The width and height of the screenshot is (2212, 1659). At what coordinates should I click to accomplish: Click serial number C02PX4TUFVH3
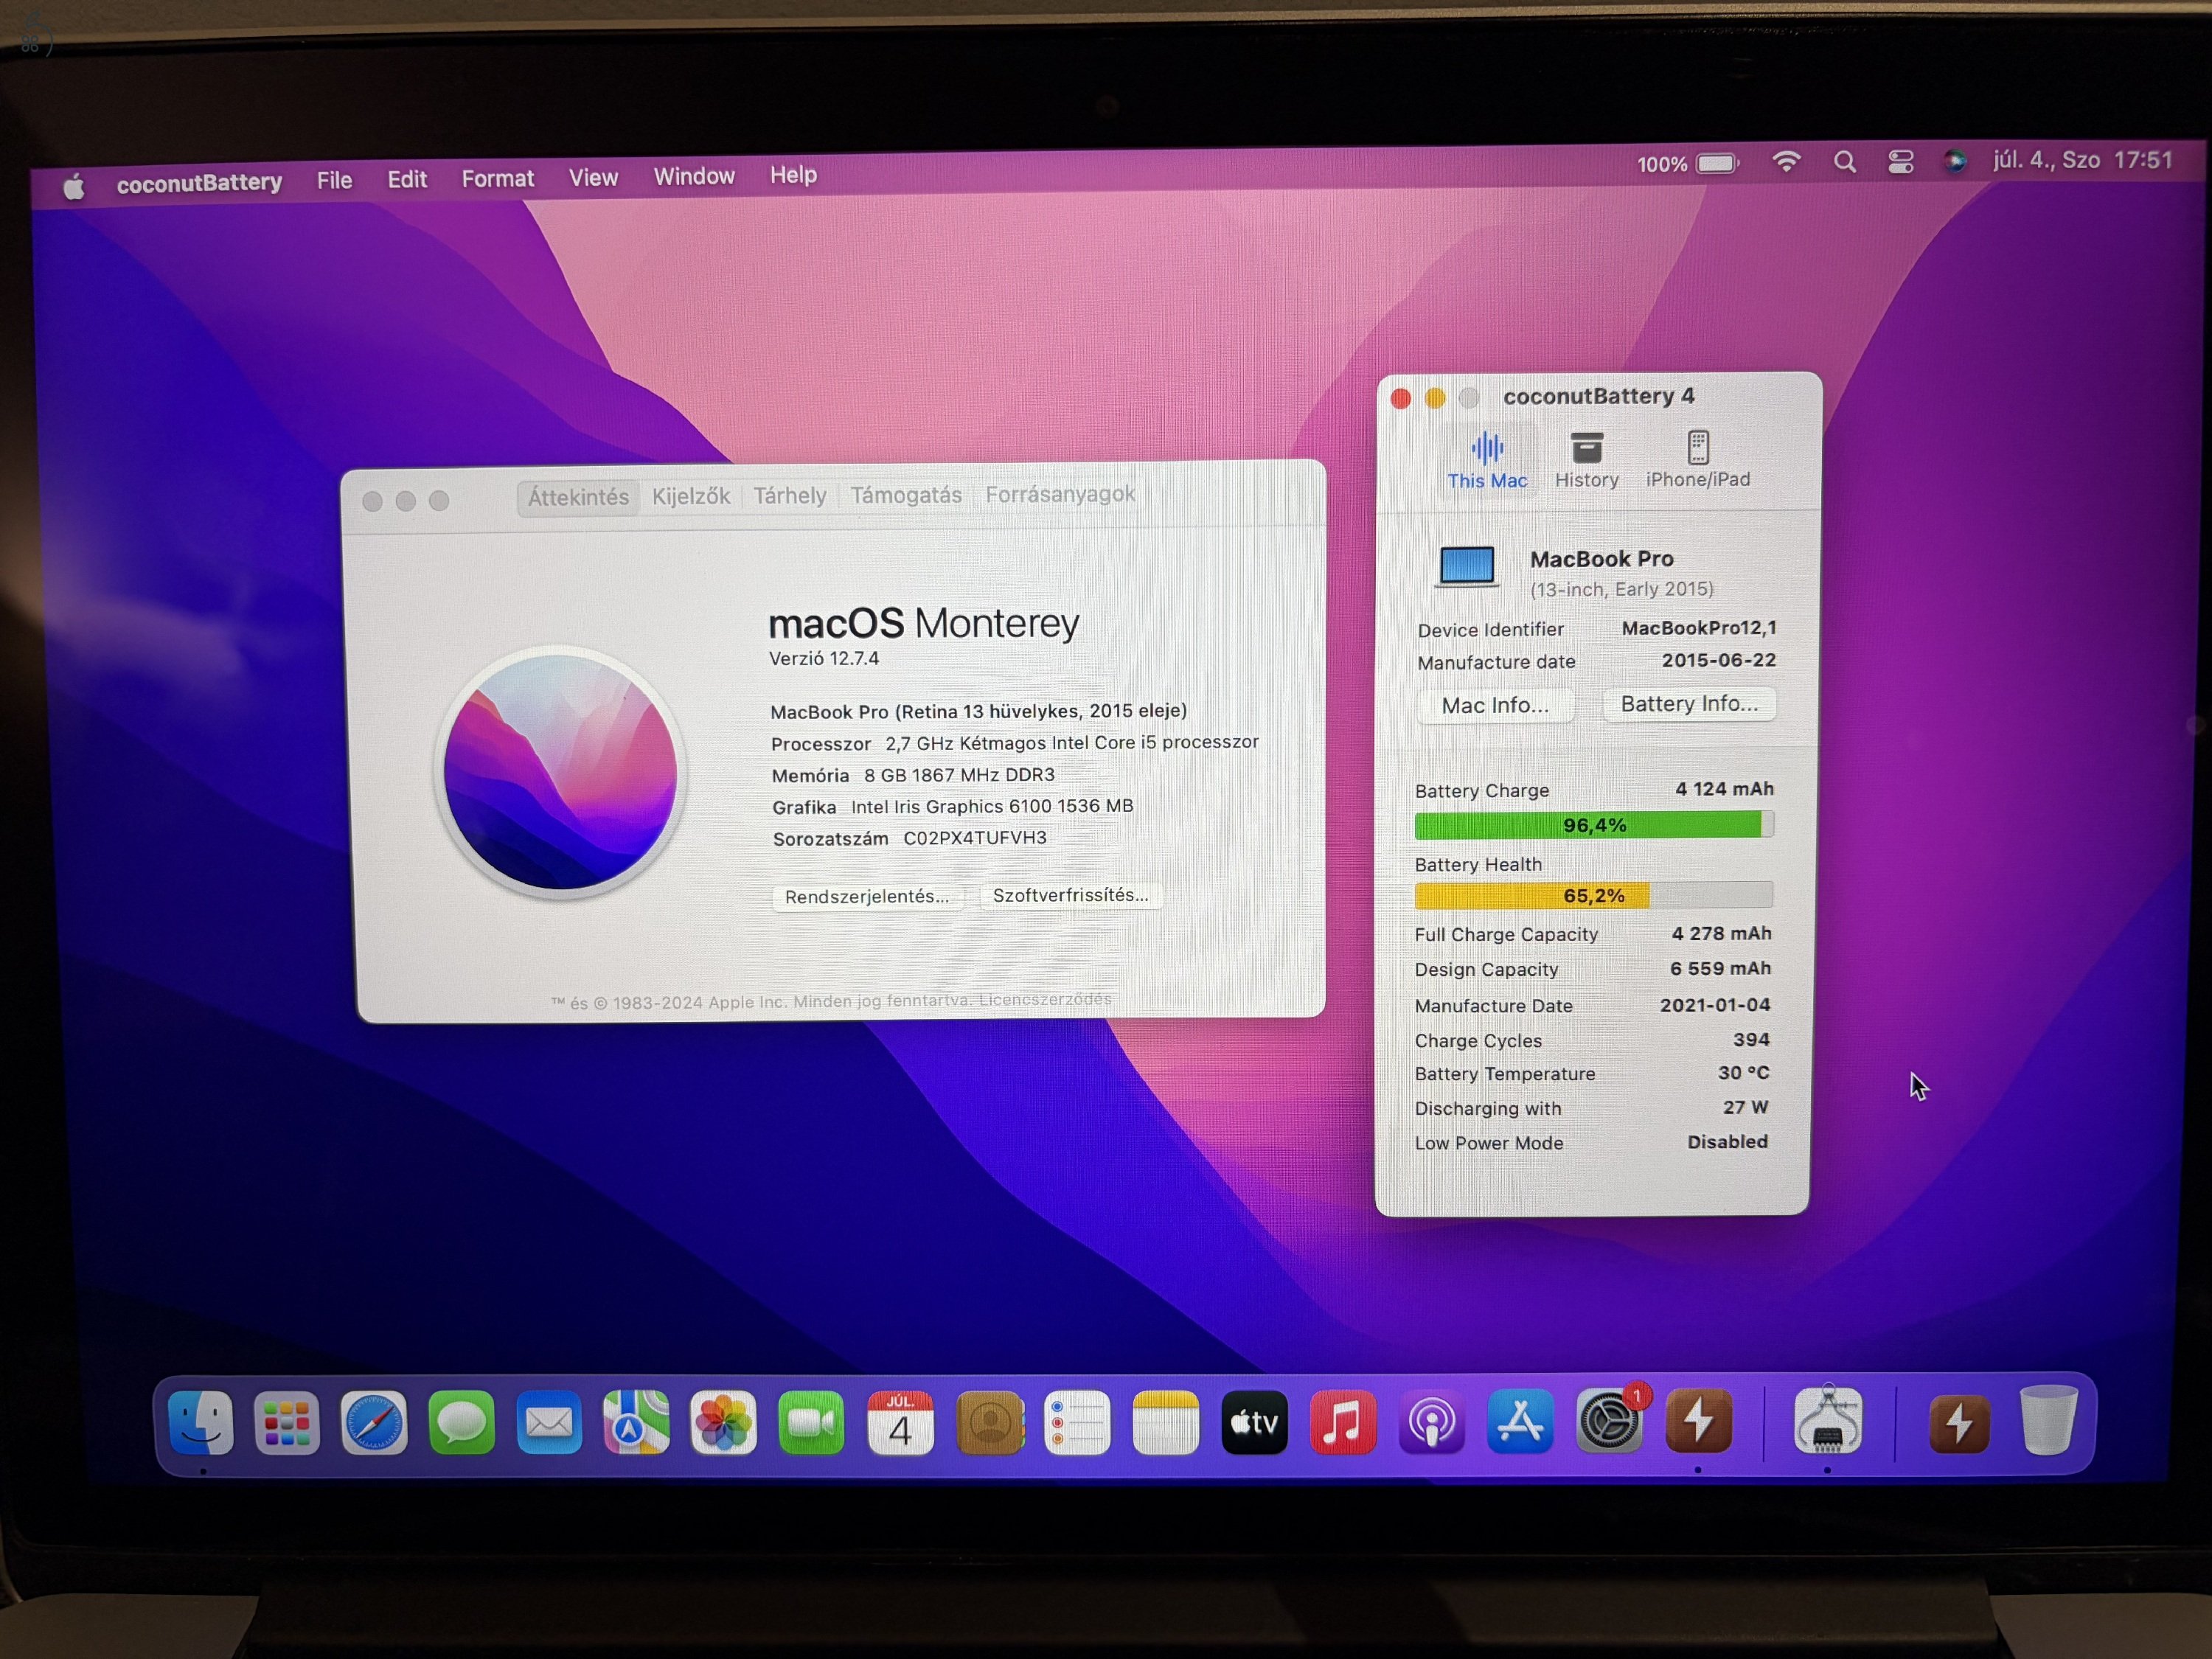[x=975, y=838]
